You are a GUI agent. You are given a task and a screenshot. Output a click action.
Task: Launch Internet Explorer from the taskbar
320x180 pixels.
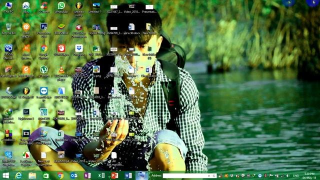point(18,175)
